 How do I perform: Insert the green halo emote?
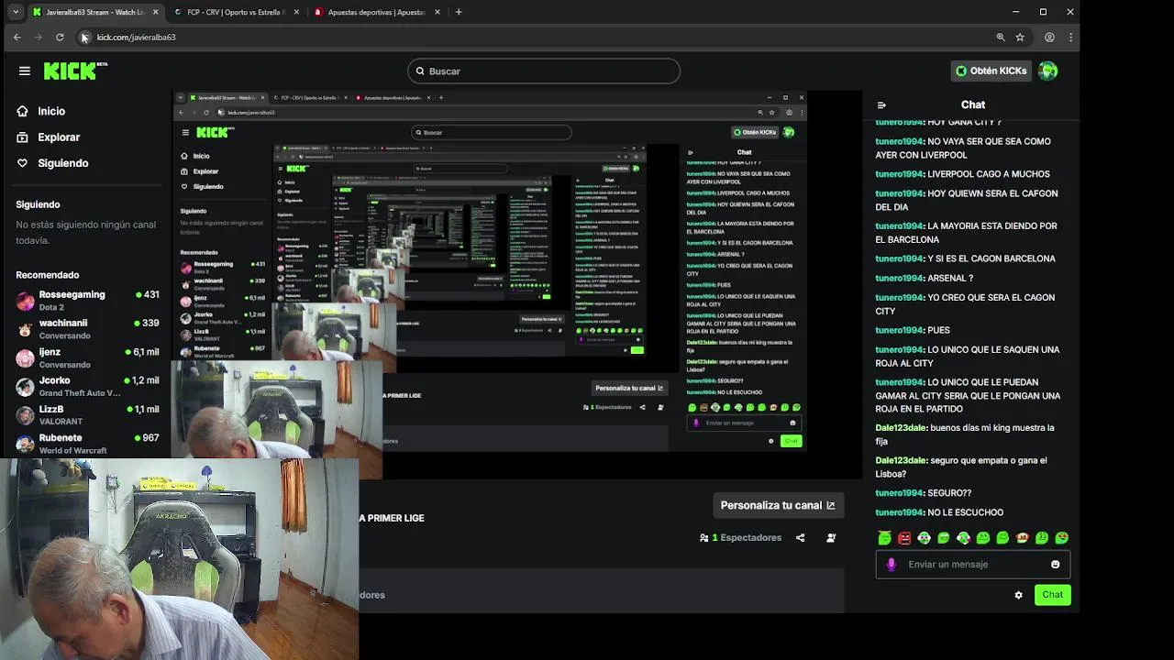tap(884, 537)
